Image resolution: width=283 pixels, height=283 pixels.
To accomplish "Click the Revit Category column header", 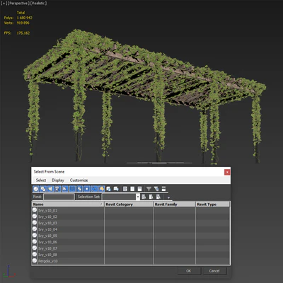I will pyautogui.click(x=129, y=204).
